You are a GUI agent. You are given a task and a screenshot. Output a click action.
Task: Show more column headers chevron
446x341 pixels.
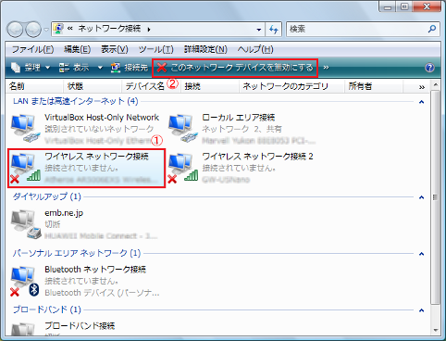422,87
